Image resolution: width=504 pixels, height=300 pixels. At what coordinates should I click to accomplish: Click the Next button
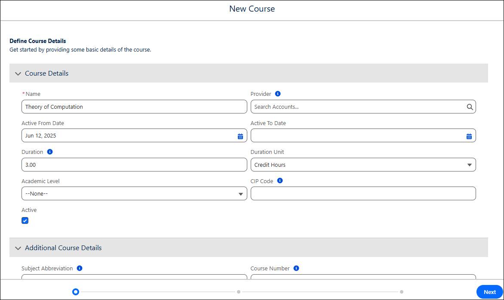[489, 292]
